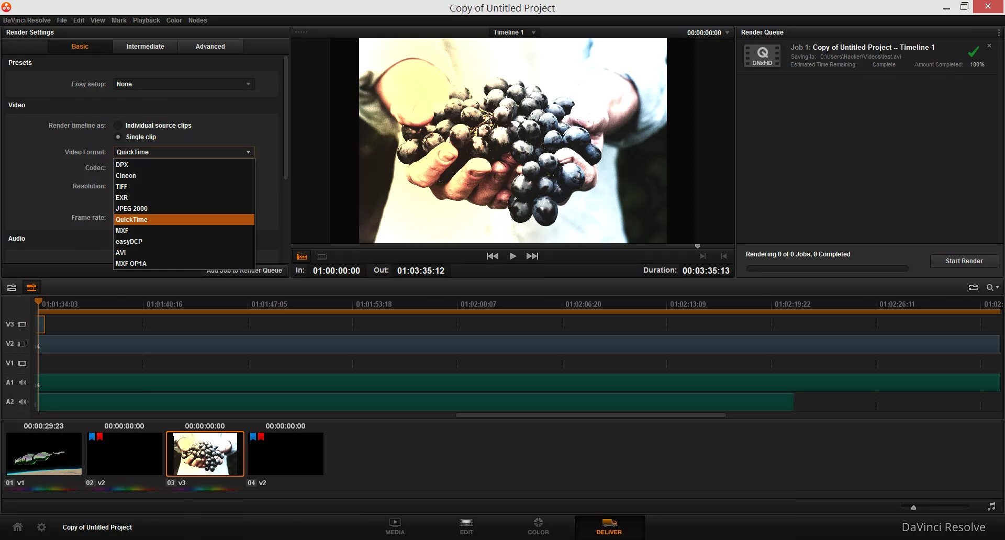Collapse the Video Format dropdown
Screen dimensions: 1005x540
pos(184,152)
